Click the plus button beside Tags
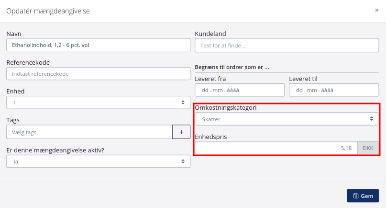 181,132
